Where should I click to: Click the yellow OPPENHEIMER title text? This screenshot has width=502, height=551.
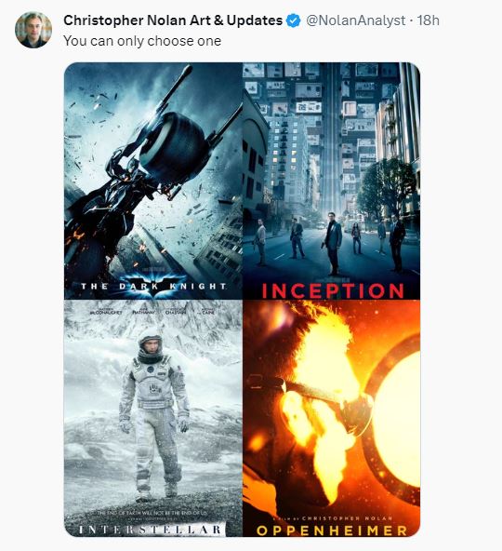332,531
